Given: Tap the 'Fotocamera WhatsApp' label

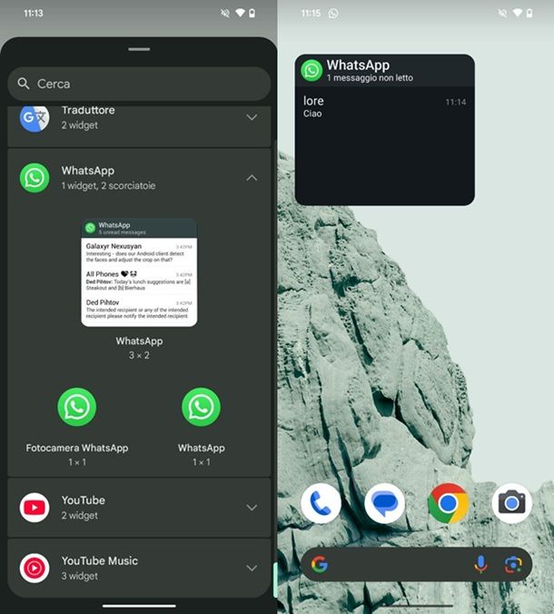Looking at the screenshot, I should click(76, 448).
